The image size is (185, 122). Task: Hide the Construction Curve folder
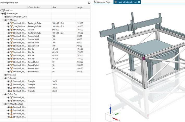coord(5,17)
